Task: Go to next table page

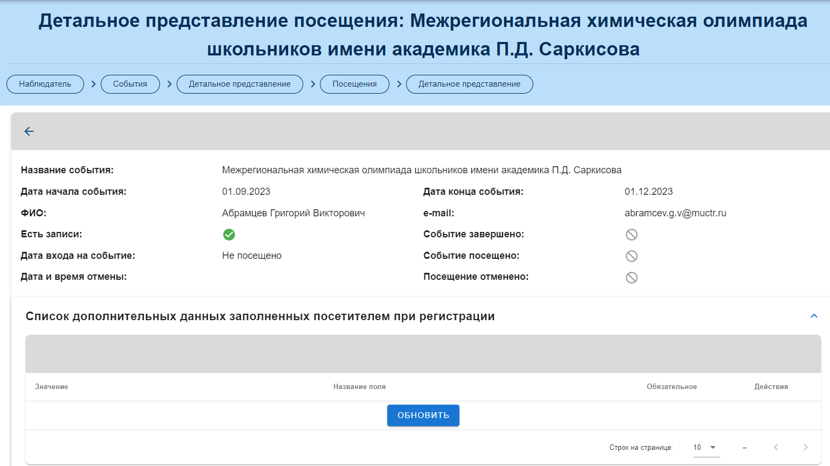Action: pos(805,447)
